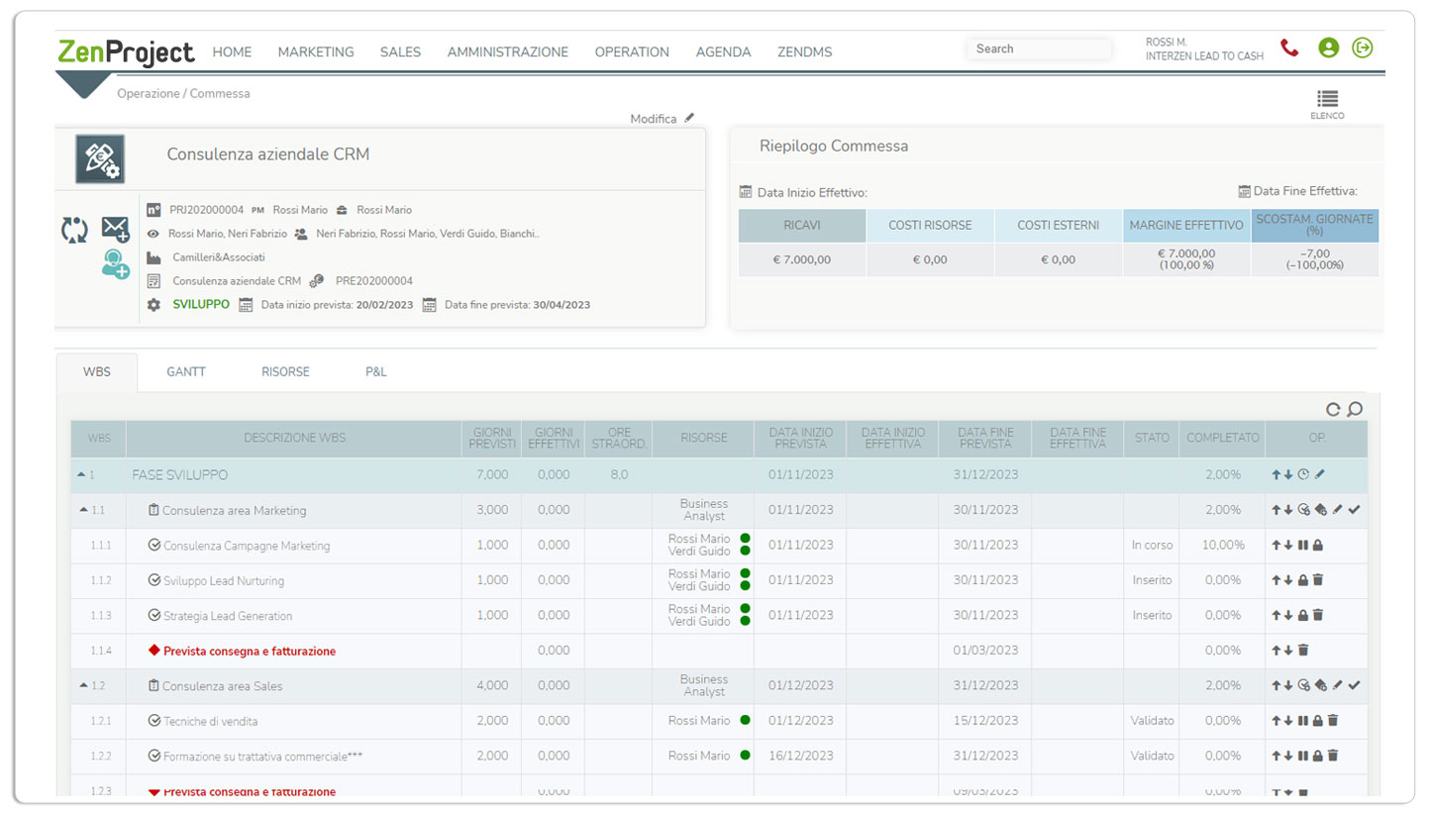
Task: Click pencil icon in Consulenza area Marketing row
Action: (x=1338, y=510)
